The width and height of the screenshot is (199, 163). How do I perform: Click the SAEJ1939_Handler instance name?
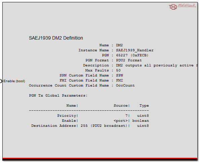click(x=135, y=50)
